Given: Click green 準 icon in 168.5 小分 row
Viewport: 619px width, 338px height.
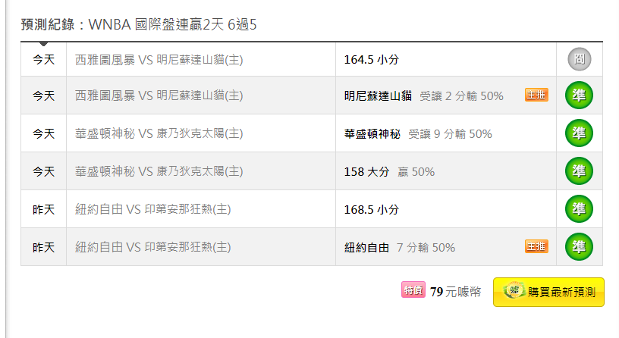Looking at the screenshot, I should [x=579, y=209].
